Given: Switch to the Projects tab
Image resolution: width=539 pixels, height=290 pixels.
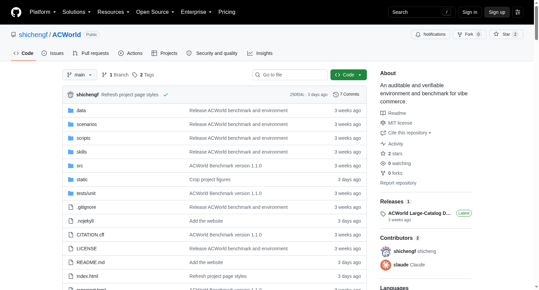Looking at the screenshot, I should pyautogui.click(x=164, y=53).
